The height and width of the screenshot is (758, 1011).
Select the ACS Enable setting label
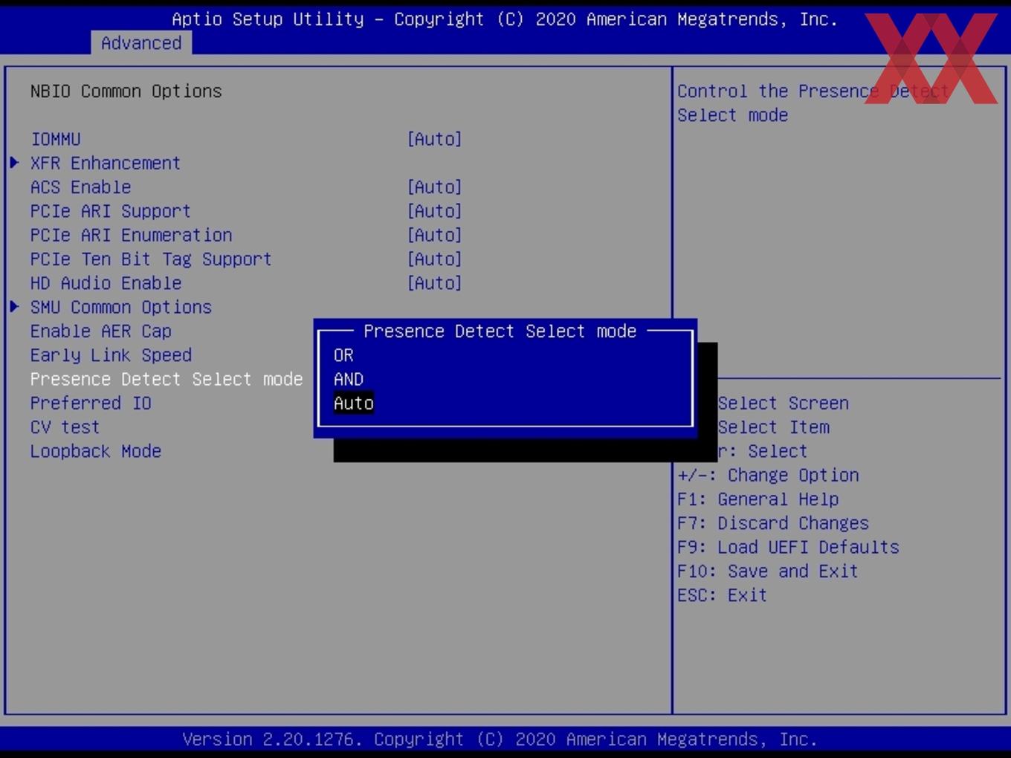pyautogui.click(x=81, y=187)
